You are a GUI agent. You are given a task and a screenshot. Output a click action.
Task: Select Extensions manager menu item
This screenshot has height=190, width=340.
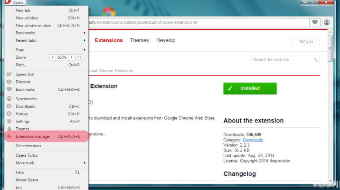33,136
